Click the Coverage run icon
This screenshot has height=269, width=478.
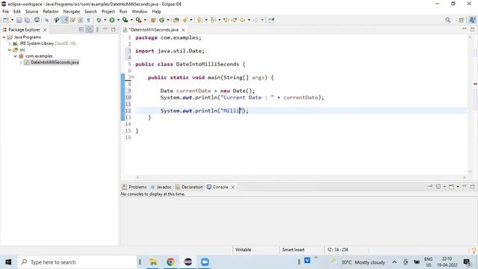click(x=125, y=20)
